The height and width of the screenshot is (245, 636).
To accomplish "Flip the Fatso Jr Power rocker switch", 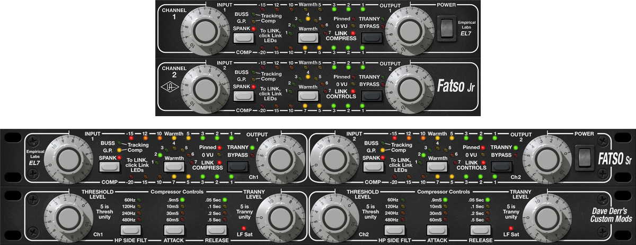I will pyautogui.click(x=447, y=27).
